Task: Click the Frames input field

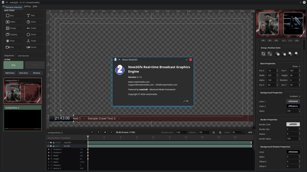Action: point(204,132)
